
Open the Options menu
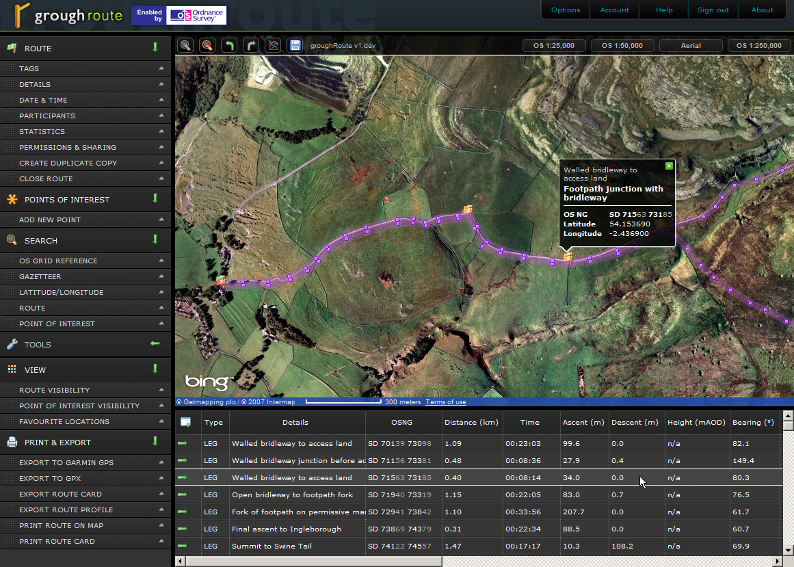click(x=566, y=10)
